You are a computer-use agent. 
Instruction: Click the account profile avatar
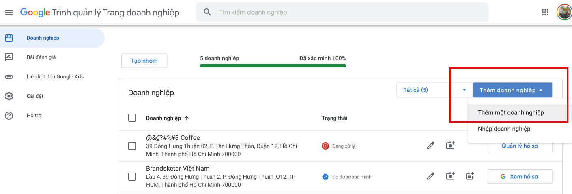pyautogui.click(x=564, y=12)
